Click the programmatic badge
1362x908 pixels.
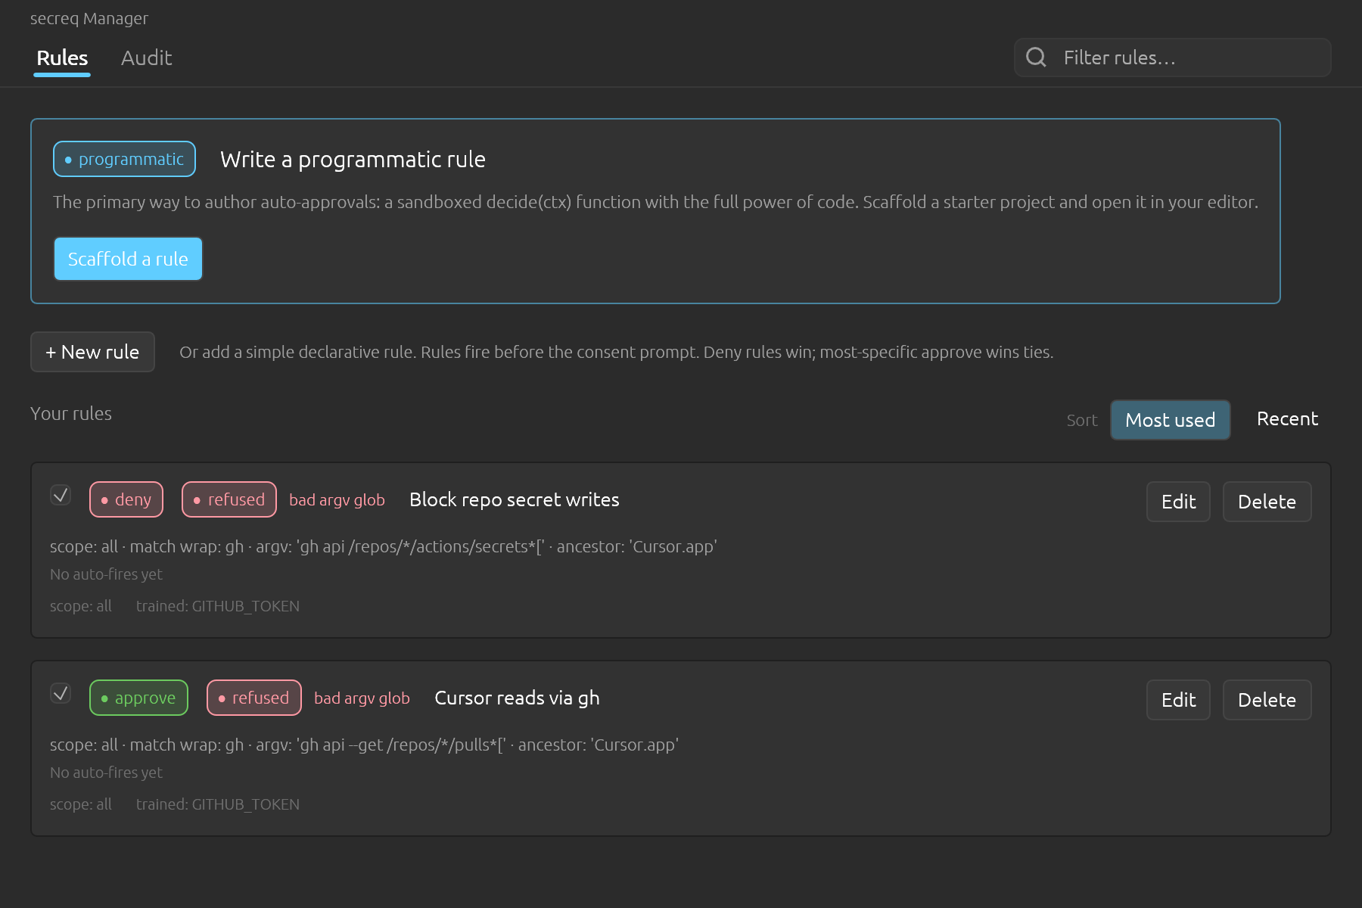pos(124,159)
